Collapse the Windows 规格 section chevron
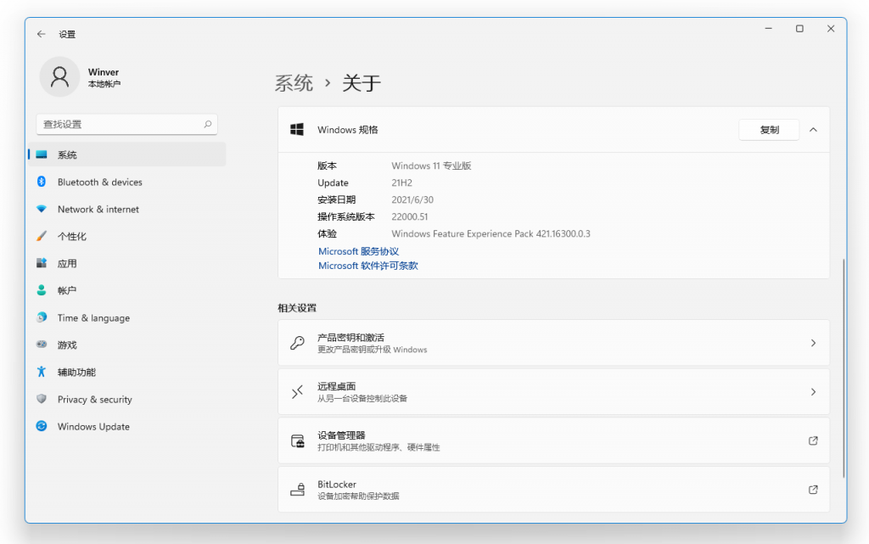 813,130
